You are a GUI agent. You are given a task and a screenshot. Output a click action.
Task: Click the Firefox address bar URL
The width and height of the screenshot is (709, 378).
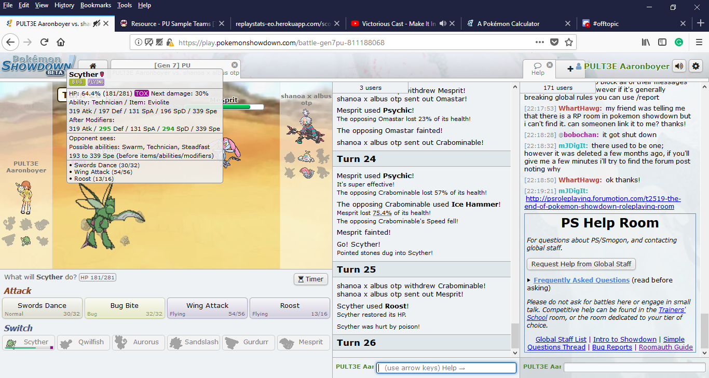281,43
